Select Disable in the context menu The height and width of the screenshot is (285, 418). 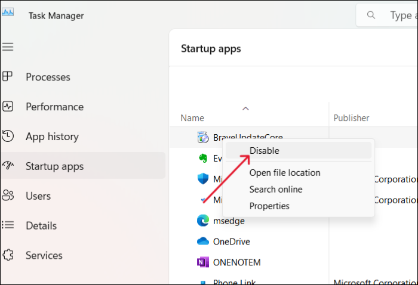click(x=265, y=151)
